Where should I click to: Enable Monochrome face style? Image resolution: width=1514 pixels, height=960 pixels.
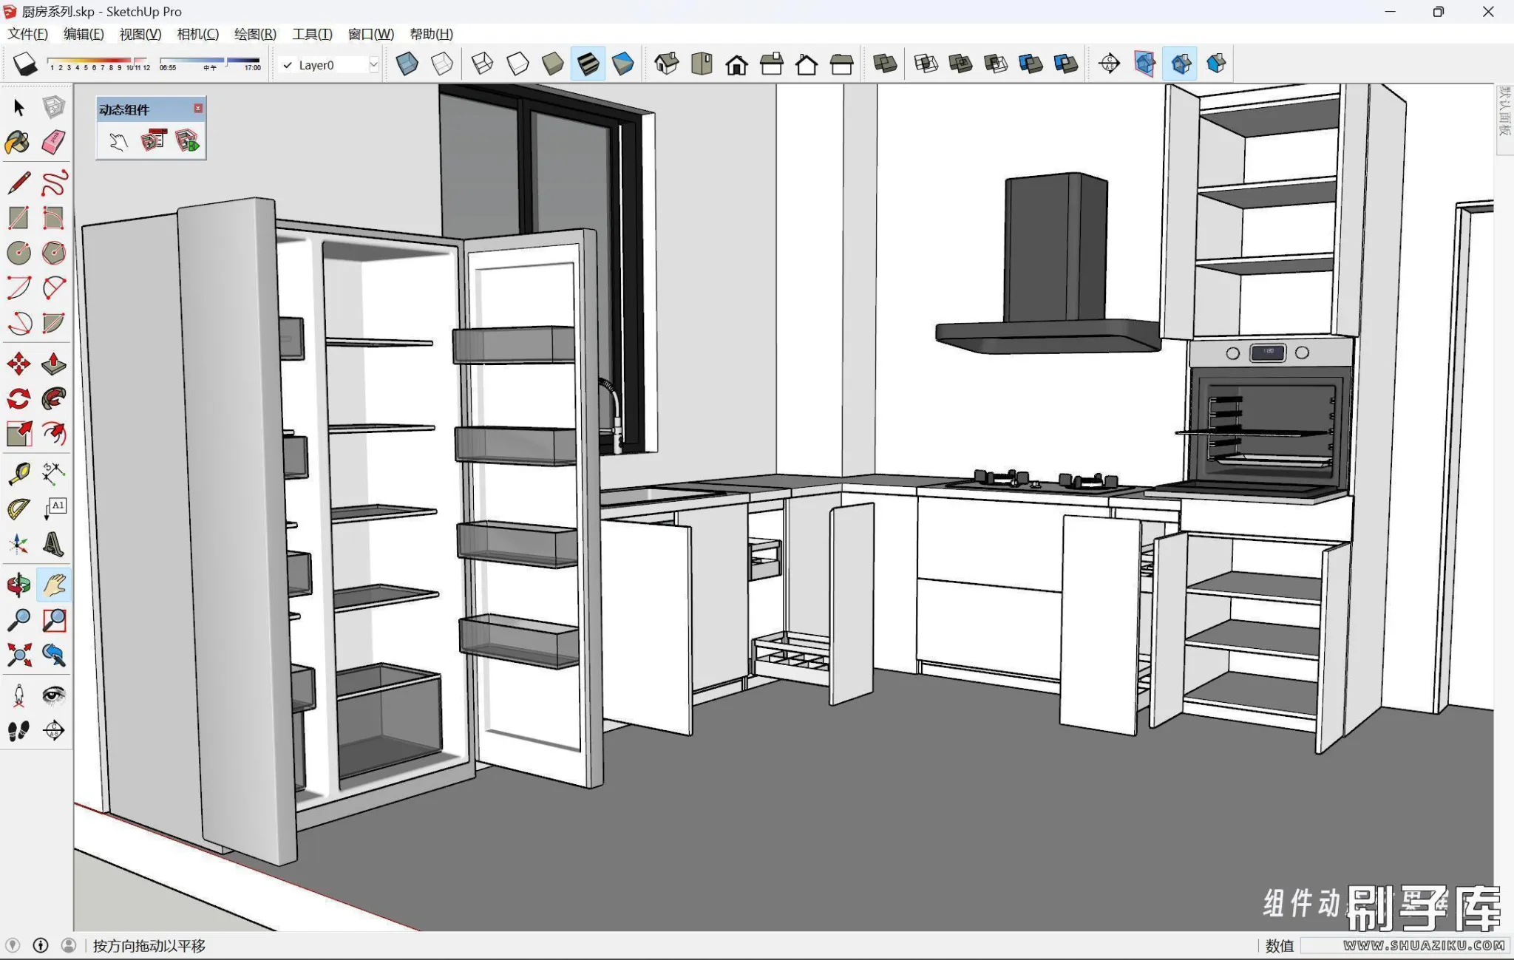tap(622, 64)
